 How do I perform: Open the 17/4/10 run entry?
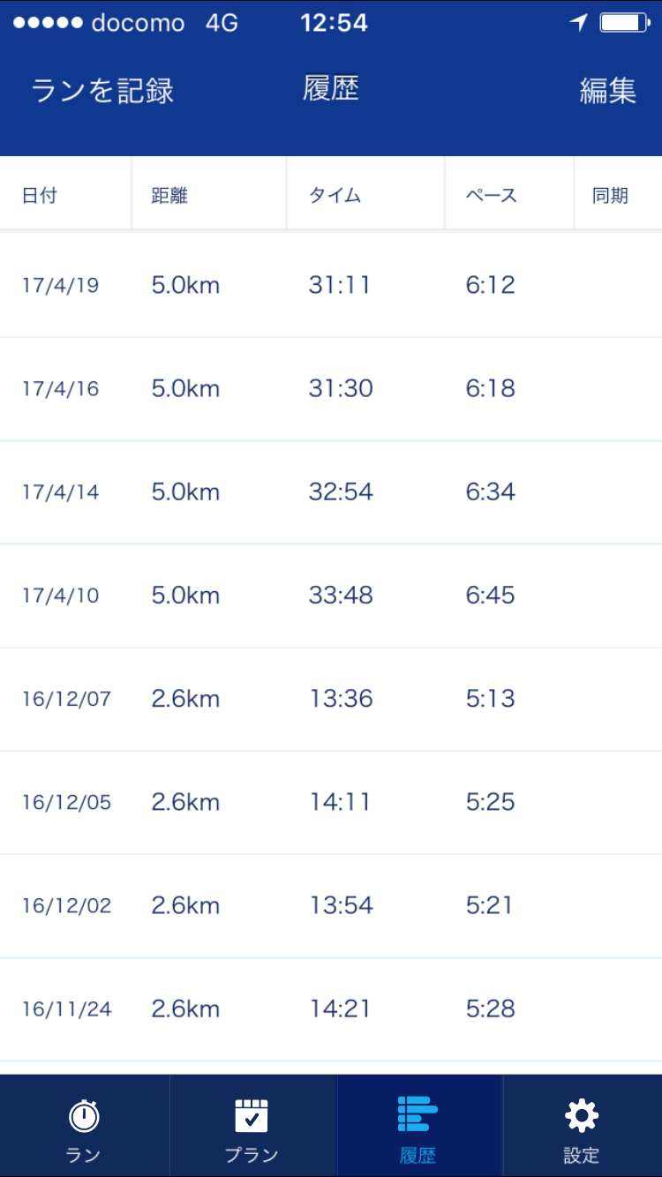coord(331,596)
